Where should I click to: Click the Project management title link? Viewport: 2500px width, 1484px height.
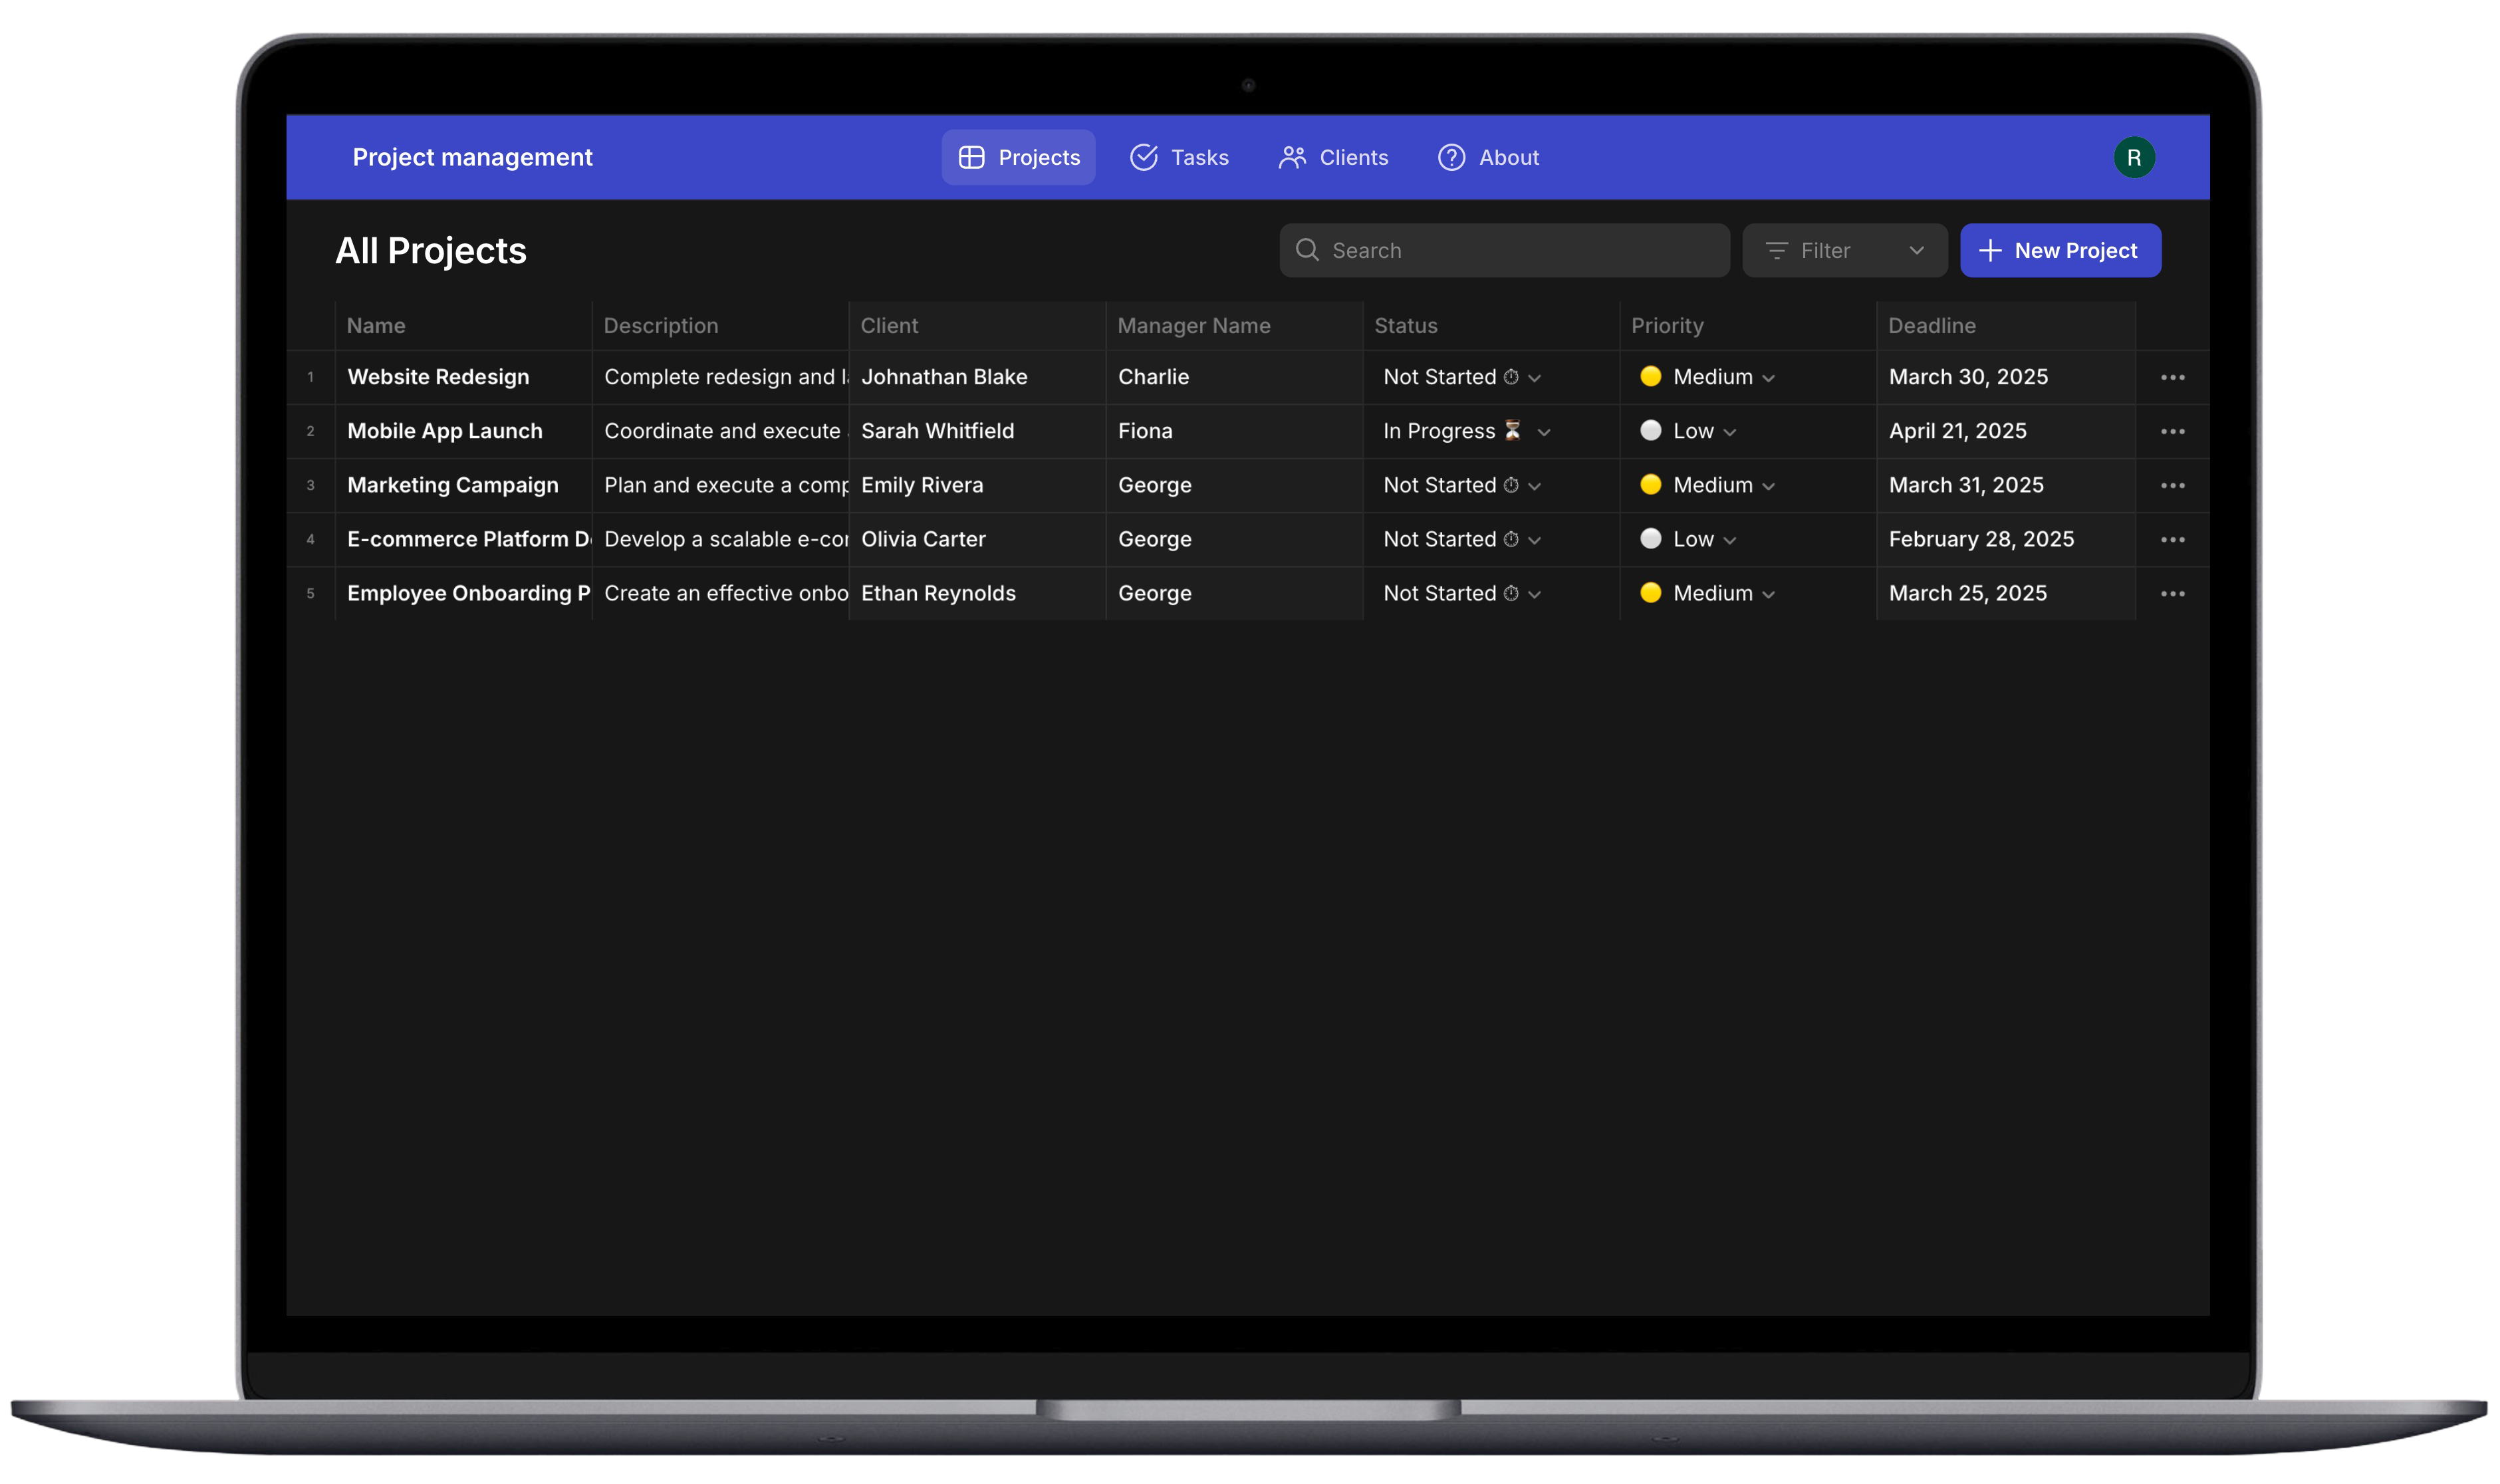pos(472,157)
